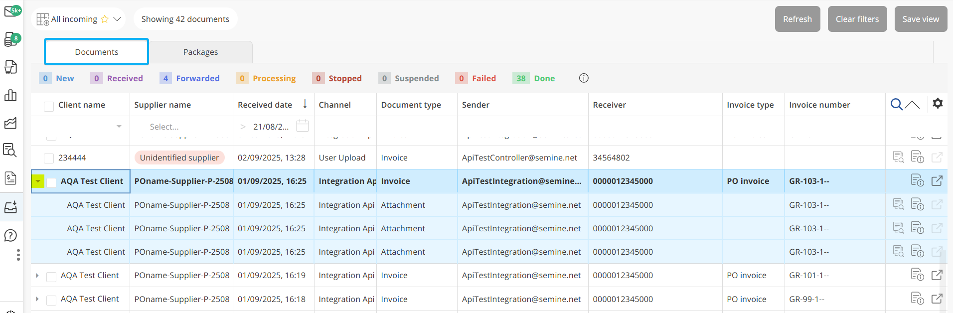Open GR-103-1-- invoice in new window icon
Viewport: 953px width, 313px height.
[x=937, y=180]
